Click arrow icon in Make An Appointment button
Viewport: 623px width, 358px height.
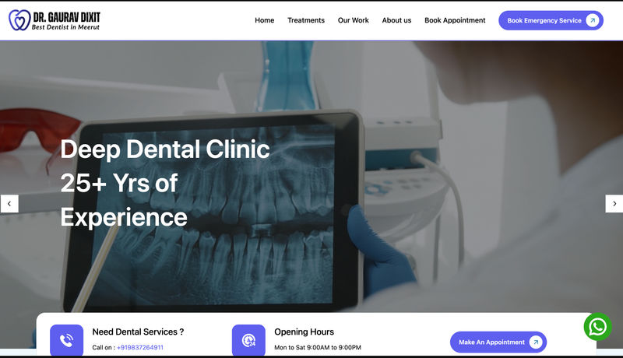(x=536, y=342)
